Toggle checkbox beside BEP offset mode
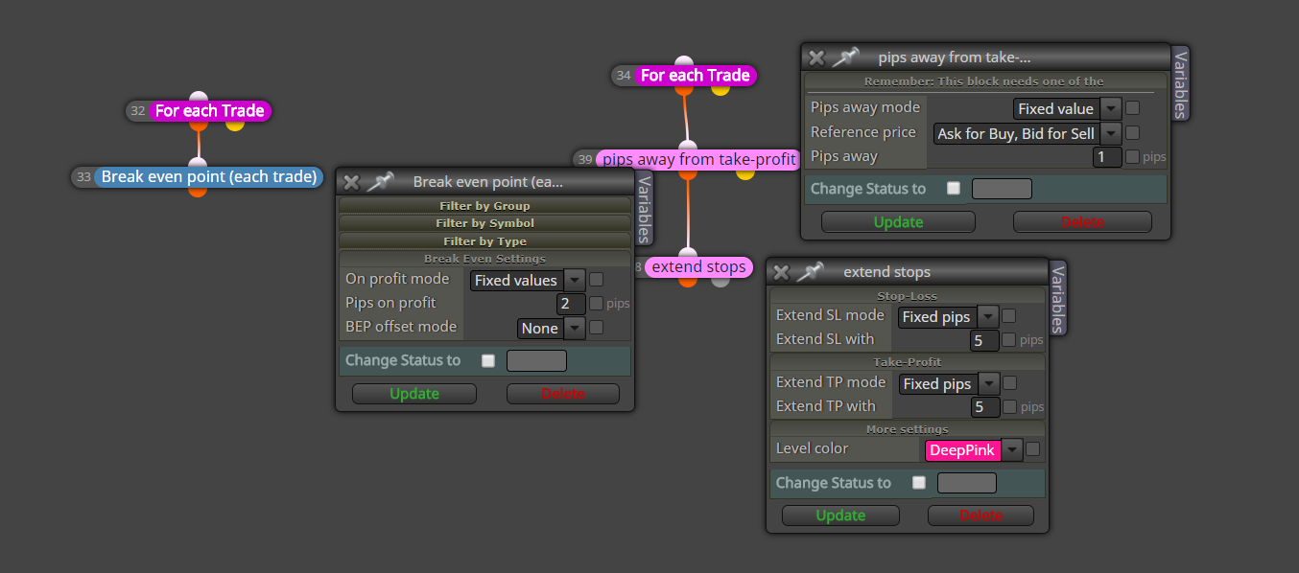 coord(597,328)
